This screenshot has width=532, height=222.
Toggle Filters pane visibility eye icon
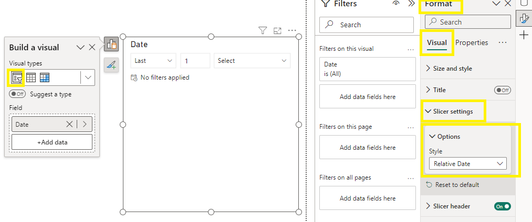(395, 3)
